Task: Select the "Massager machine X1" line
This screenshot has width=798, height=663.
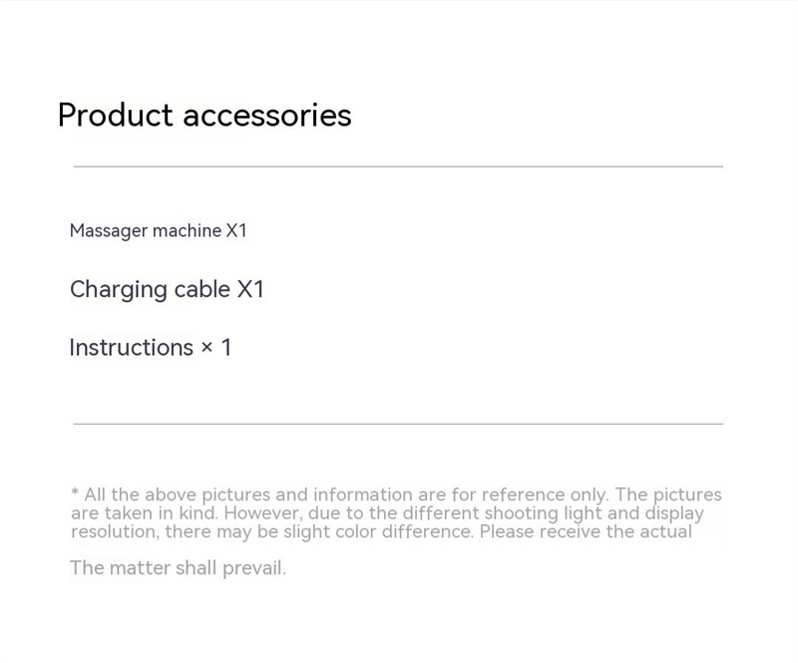Action: click(x=158, y=231)
